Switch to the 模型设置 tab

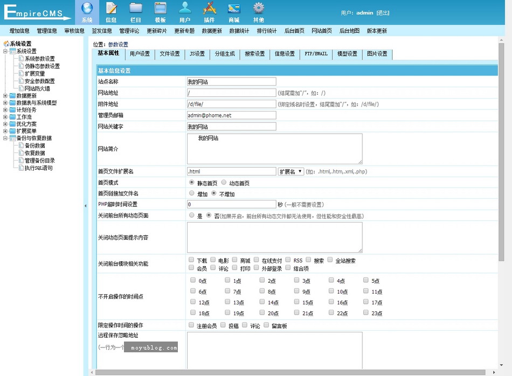coord(347,54)
